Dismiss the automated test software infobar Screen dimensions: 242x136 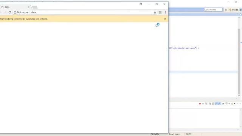(x=165, y=19)
